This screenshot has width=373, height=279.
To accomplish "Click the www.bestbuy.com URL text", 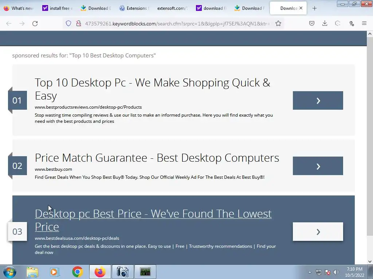I will point(53,169).
